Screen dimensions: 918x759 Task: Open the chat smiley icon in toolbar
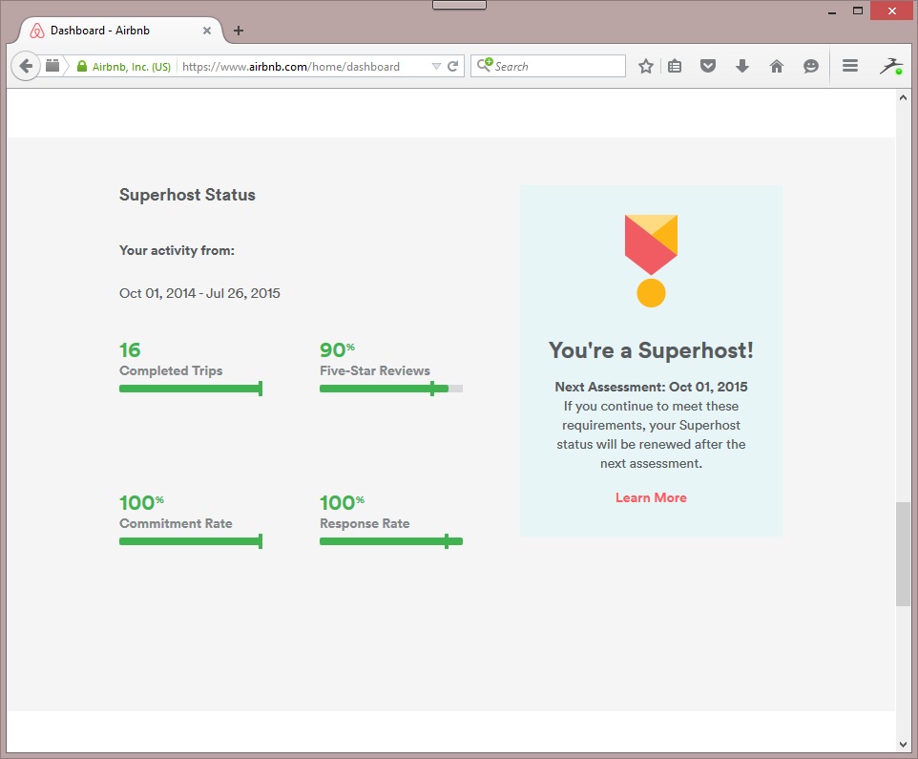[811, 66]
